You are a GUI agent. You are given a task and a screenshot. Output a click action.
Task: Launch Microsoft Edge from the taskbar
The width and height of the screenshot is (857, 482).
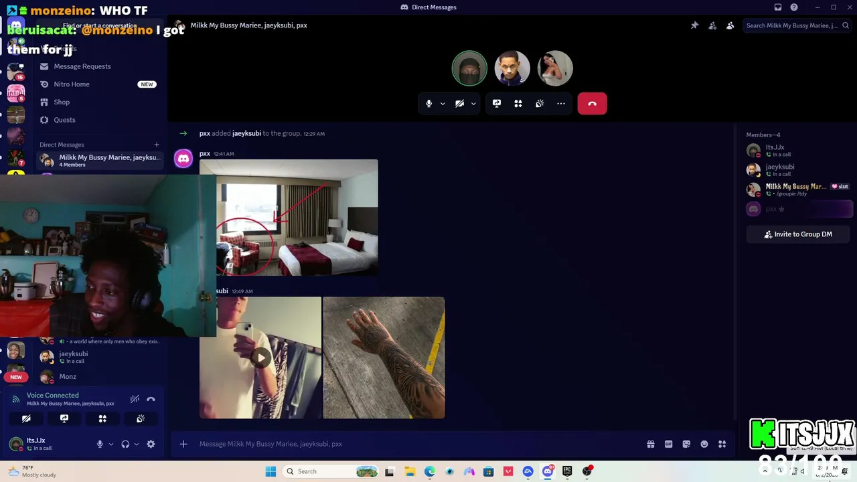click(x=429, y=471)
